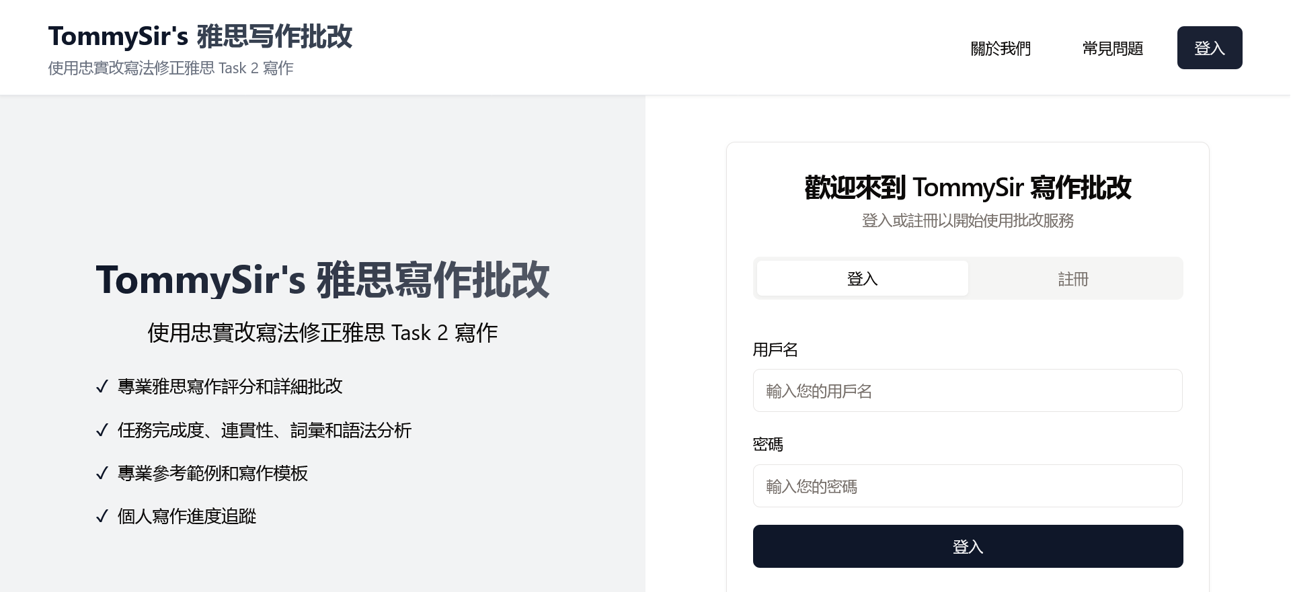Viewport: 1291px width, 592px height.
Task: Click the 歡迎來到 TommySir 寫作批改 card heading
Action: [x=967, y=187]
